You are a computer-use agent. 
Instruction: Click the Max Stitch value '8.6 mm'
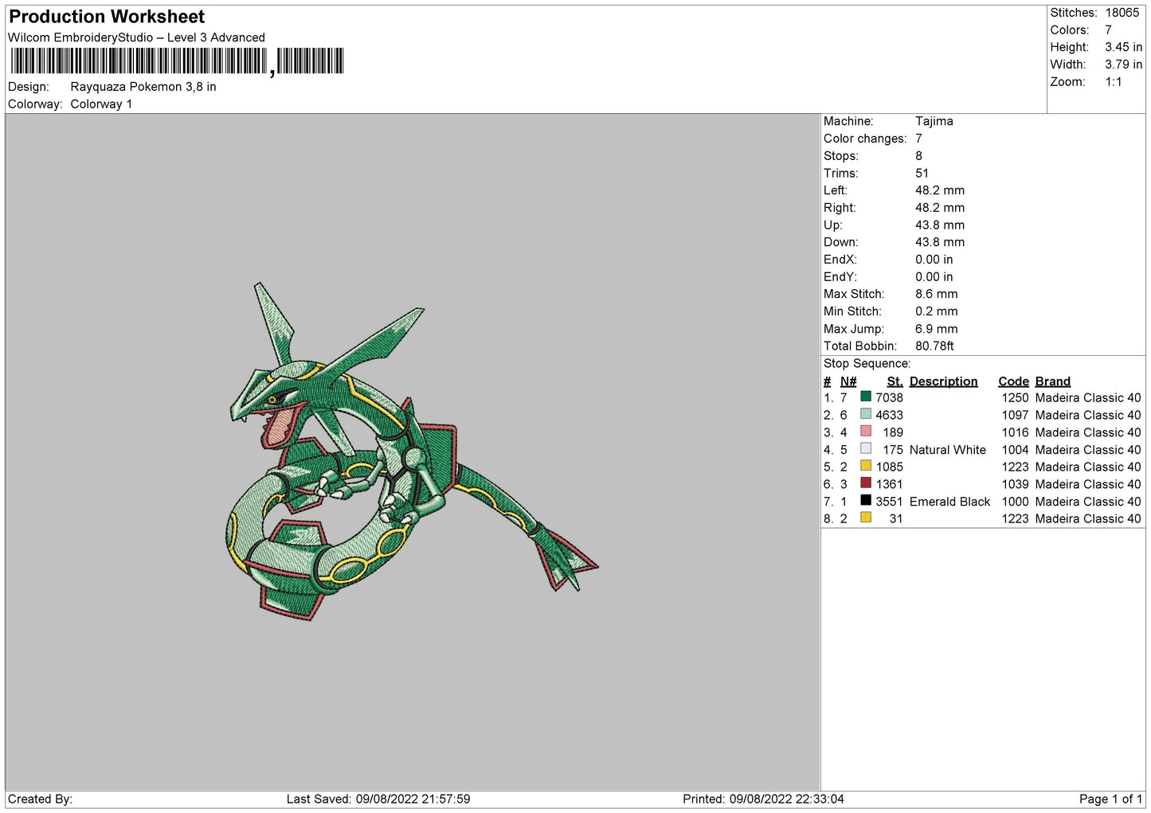pyautogui.click(x=936, y=294)
